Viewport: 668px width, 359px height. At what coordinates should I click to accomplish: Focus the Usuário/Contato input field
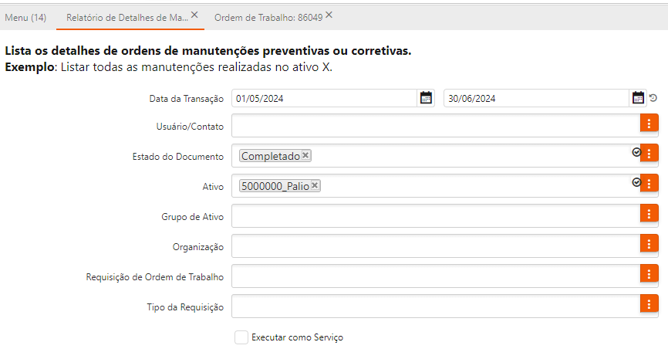(436, 126)
